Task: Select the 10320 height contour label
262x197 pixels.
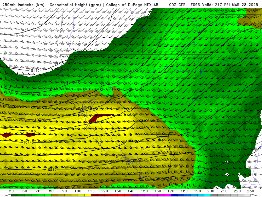Action: pyautogui.click(x=40, y=120)
